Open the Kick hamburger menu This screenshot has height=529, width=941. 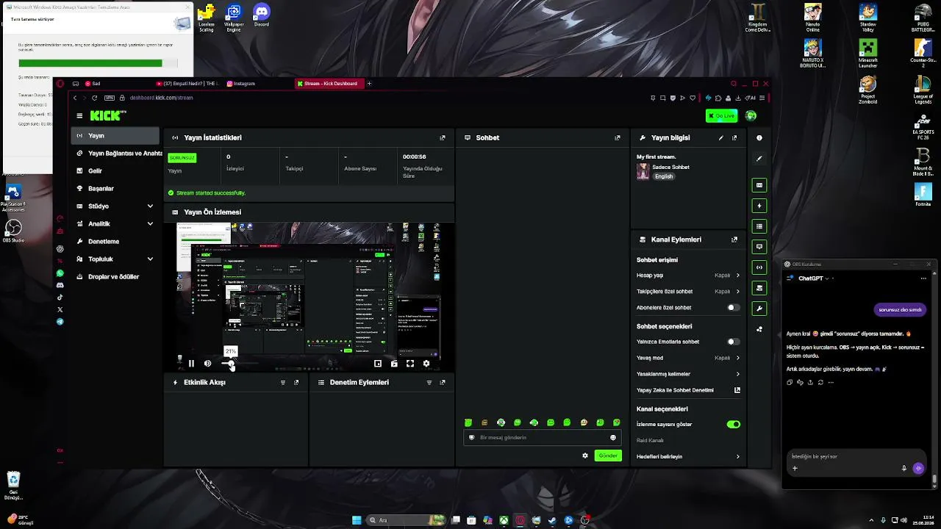click(x=79, y=115)
